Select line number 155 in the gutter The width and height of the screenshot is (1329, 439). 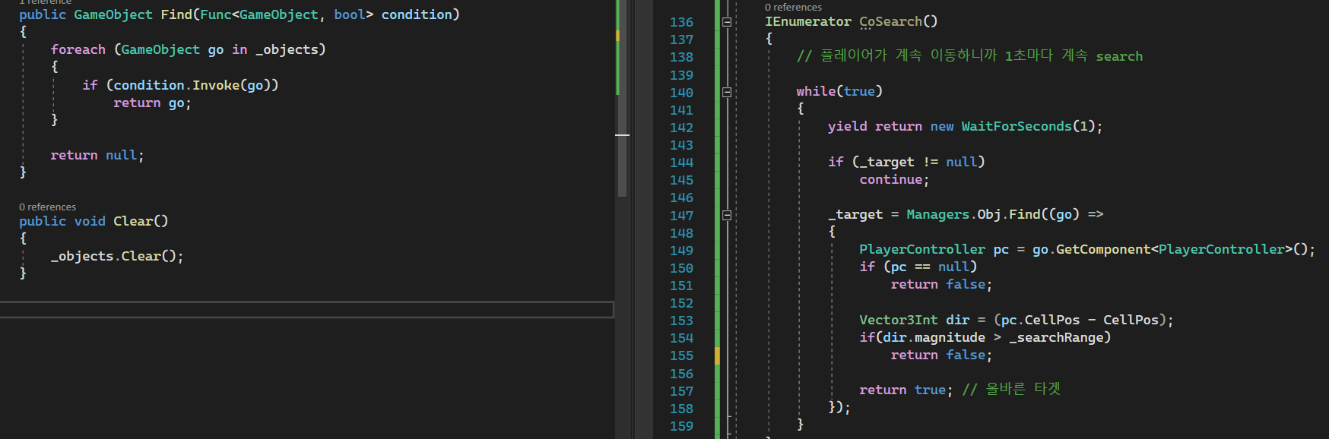pos(681,355)
